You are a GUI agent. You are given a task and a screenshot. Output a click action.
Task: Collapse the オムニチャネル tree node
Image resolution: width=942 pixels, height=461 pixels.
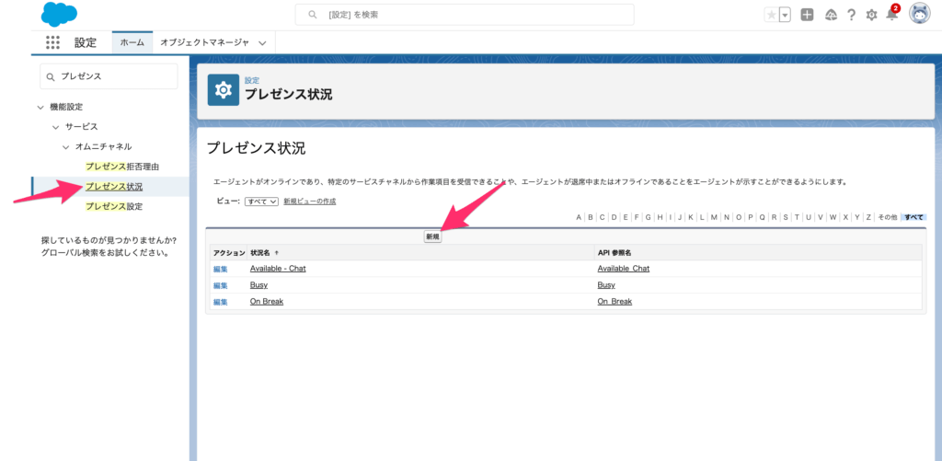point(65,147)
